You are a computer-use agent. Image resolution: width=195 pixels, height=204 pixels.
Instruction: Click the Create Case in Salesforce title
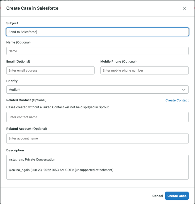(32, 8)
